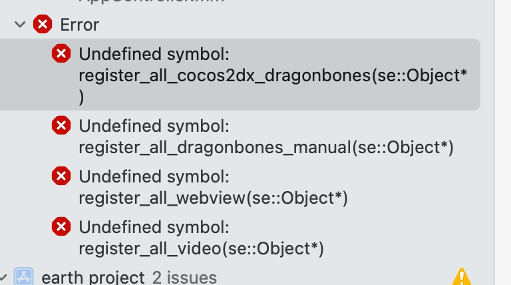
Task: Click "Undefined symbol:" heading above register_all_webview
Action: tap(154, 176)
